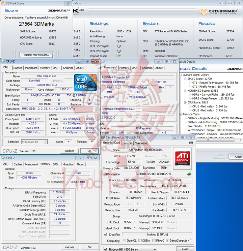This screenshot has width=243, height=251.
Task: Click the Core Speed 4440.1 MHz value
Action: pos(33,119)
